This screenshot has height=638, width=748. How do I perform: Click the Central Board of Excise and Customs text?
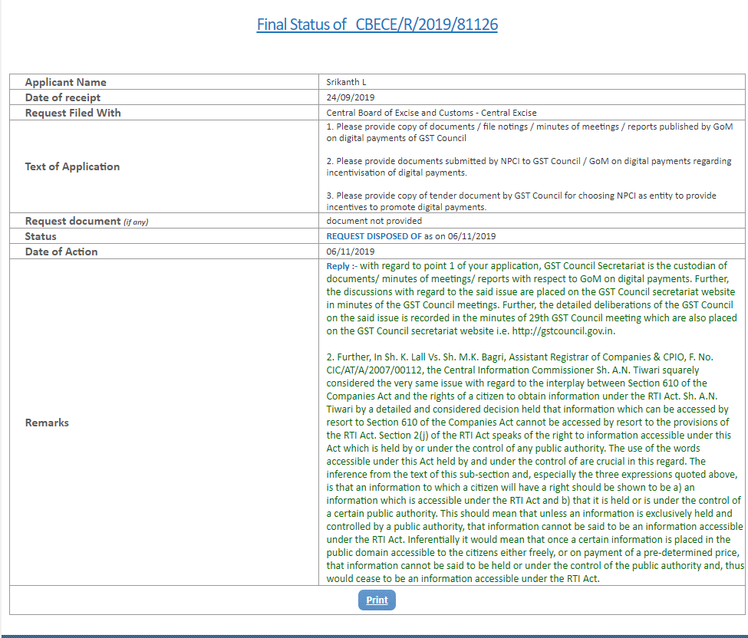pos(431,113)
